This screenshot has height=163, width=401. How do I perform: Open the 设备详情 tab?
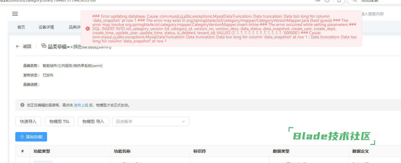46,27
